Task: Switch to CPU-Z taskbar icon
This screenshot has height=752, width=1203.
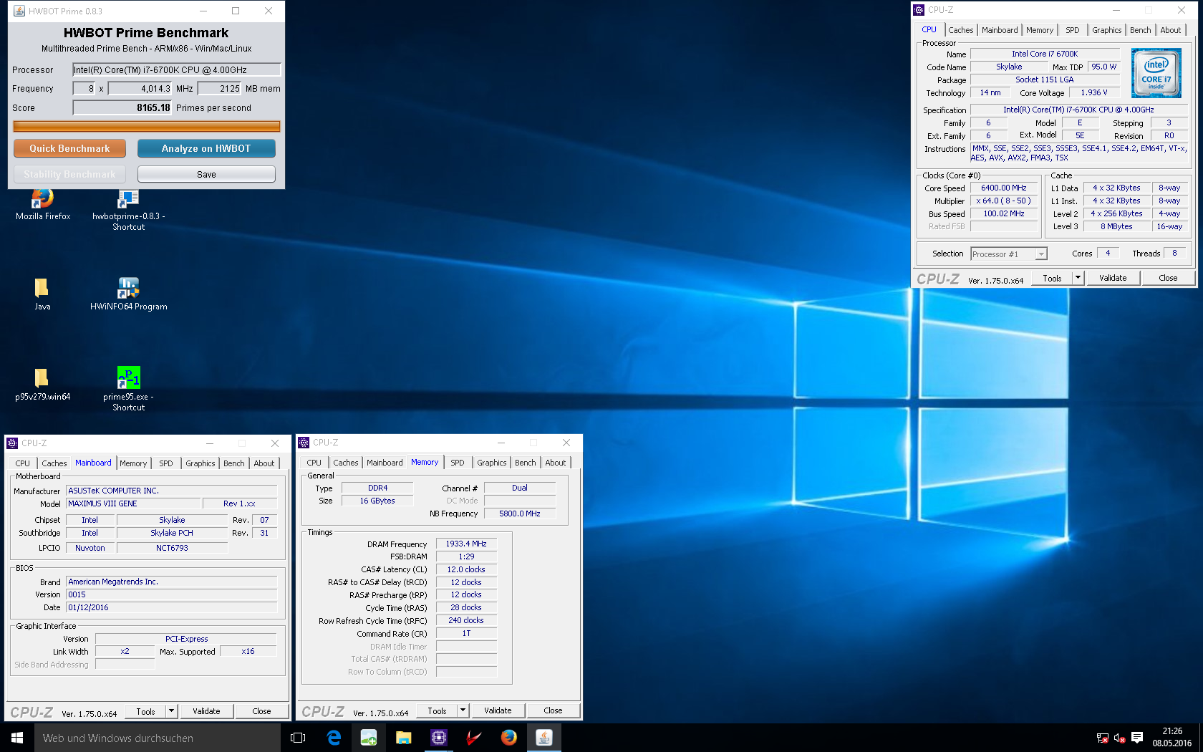Action: (439, 738)
